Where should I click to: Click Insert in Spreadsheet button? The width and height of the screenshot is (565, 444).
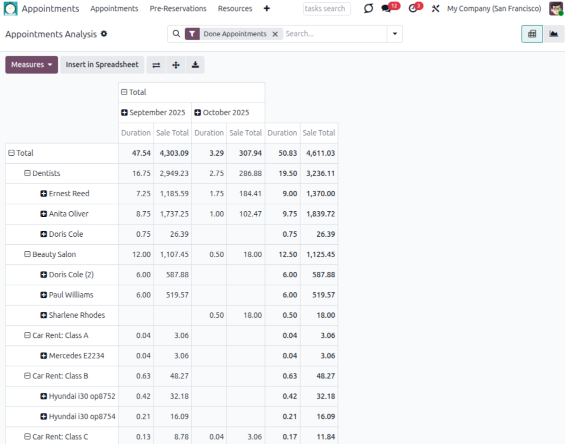click(102, 65)
